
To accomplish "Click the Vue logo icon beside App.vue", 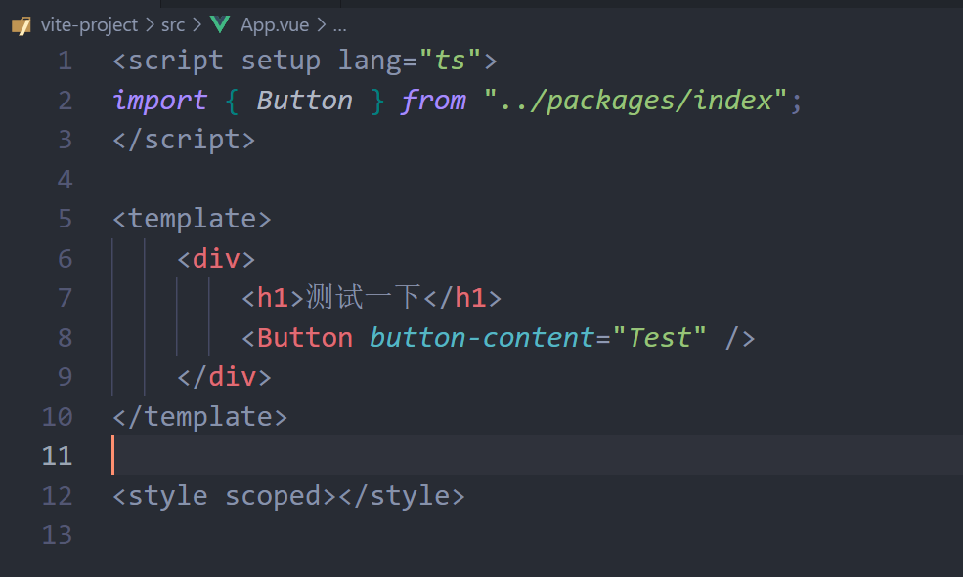I will pyautogui.click(x=220, y=25).
